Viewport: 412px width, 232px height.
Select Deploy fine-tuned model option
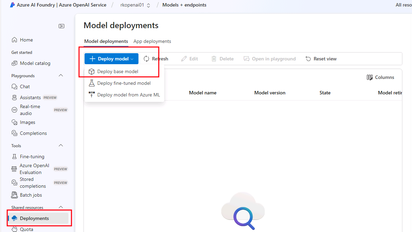tap(124, 83)
